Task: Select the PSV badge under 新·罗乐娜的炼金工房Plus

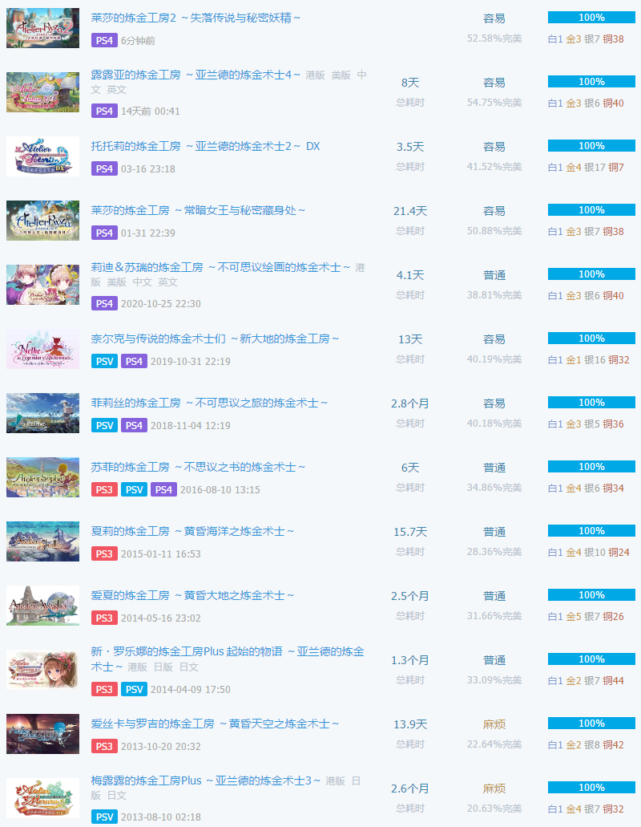Action: (134, 689)
